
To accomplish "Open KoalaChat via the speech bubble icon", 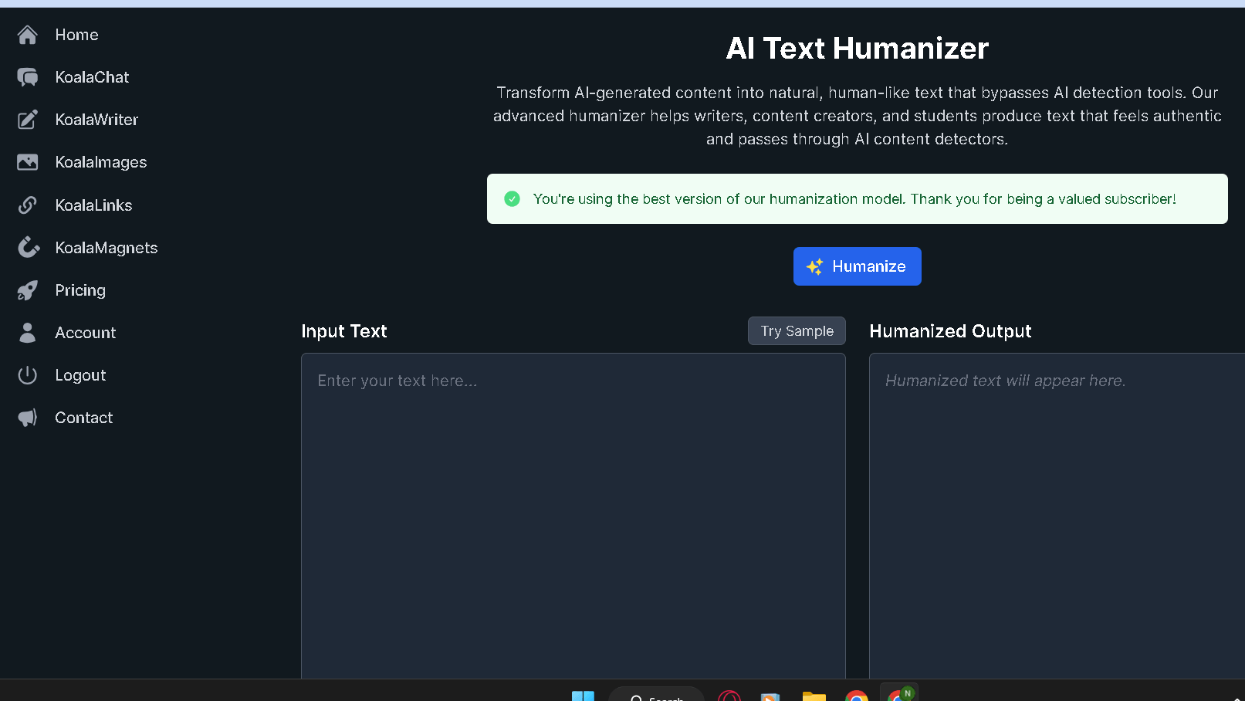I will tap(27, 77).
